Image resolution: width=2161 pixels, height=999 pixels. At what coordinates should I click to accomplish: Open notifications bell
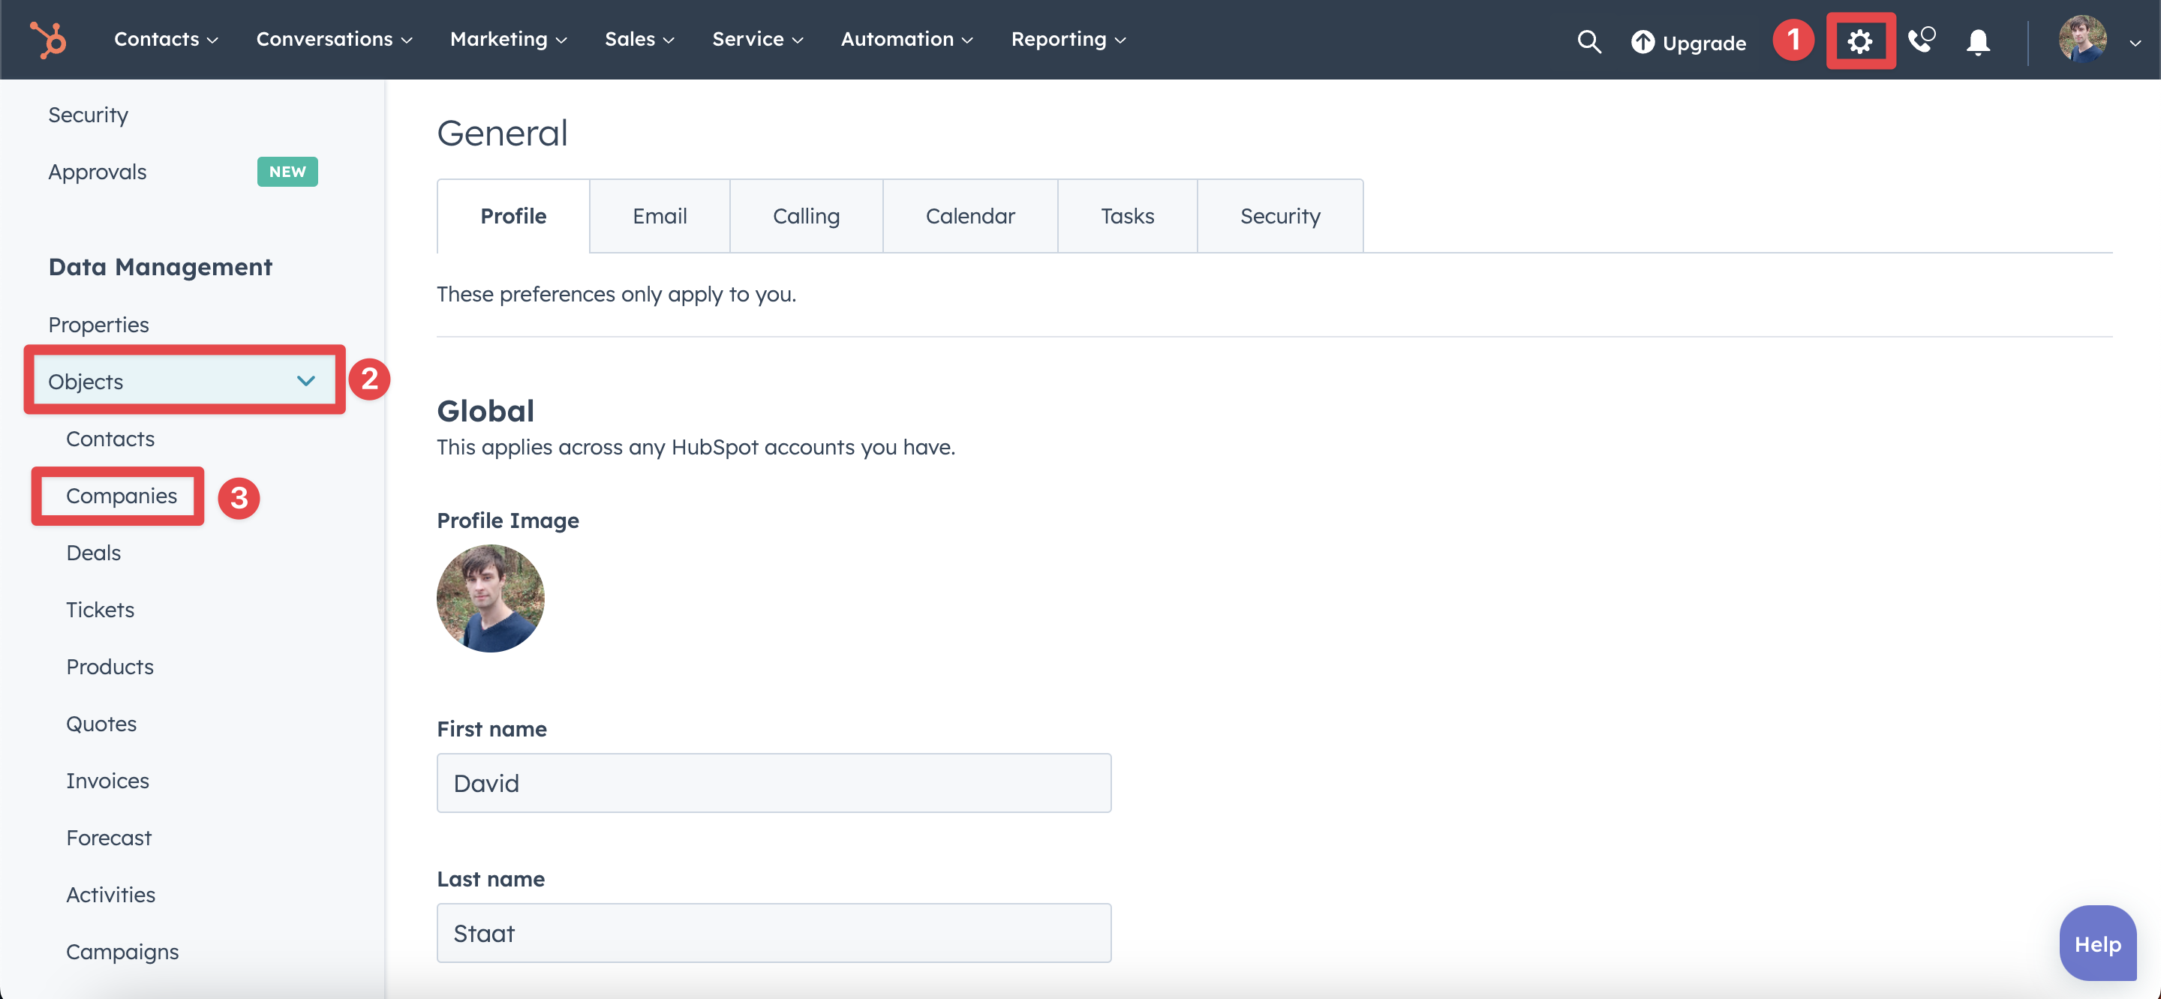1977,41
